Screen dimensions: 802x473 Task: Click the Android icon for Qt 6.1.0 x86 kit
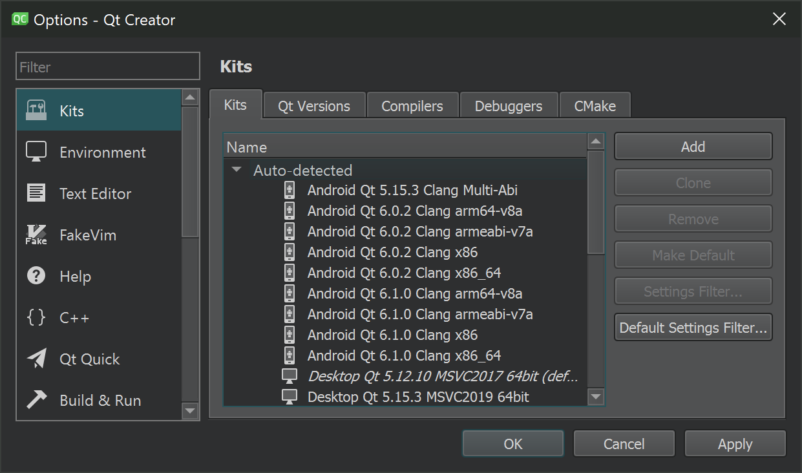pyautogui.click(x=290, y=335)
